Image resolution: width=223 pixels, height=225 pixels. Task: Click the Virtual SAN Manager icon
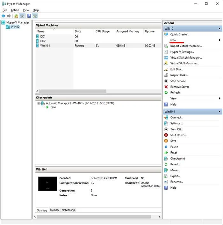pos(166,63)
